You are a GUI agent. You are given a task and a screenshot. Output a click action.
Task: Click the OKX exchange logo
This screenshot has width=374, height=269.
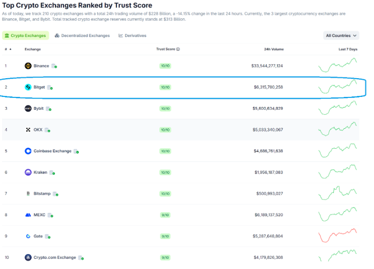point(28,130)
